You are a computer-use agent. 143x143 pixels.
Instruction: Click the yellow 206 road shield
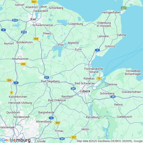[9, 80]
